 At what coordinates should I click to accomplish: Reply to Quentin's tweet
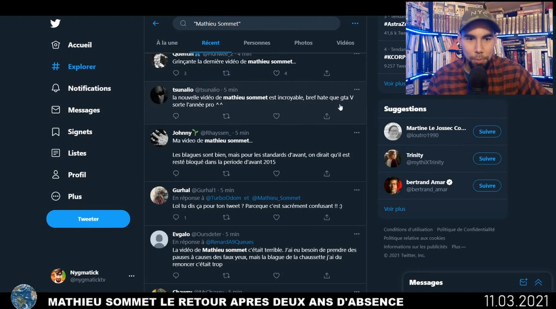coord(176,73)
